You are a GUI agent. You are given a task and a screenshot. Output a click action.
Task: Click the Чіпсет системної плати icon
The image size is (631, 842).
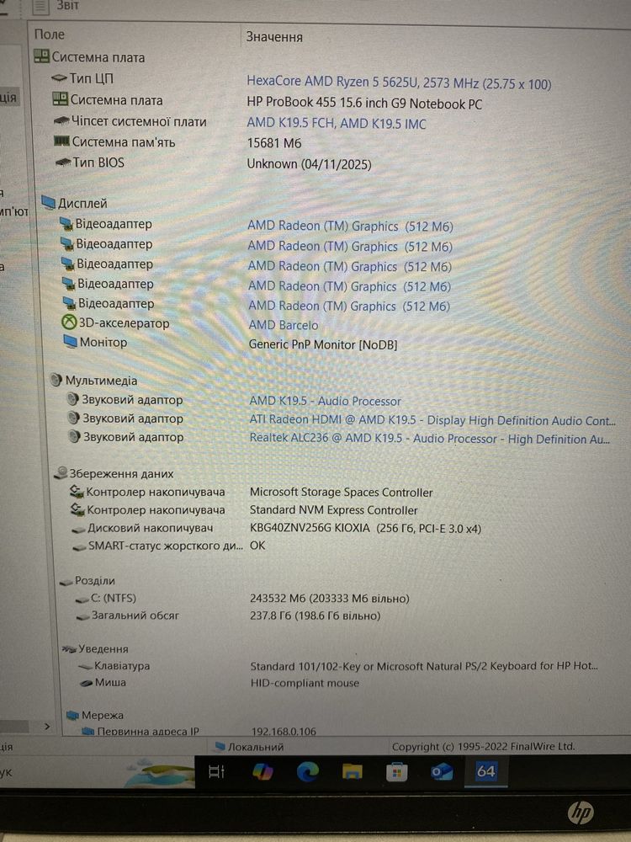pos(61,121)
